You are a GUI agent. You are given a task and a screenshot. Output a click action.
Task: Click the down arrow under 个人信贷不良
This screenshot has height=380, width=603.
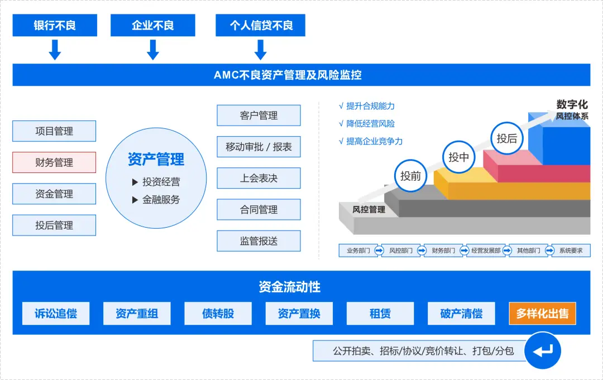(x=260, y=50)
